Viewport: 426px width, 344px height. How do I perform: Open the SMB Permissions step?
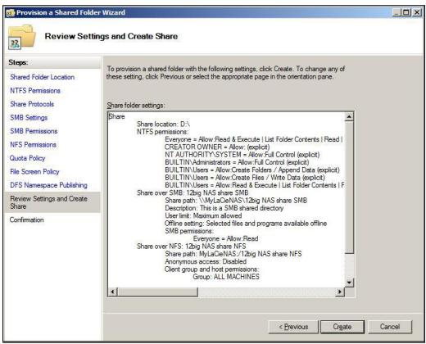click(x=34, y=131)
